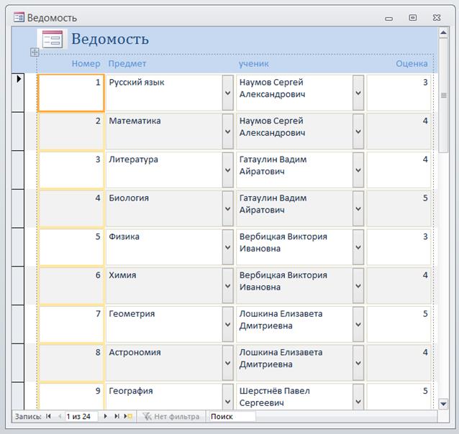Click the Ведомость form header logo icon
The width and height of the screenshot is (459, 434).
(x=53, y=39)
